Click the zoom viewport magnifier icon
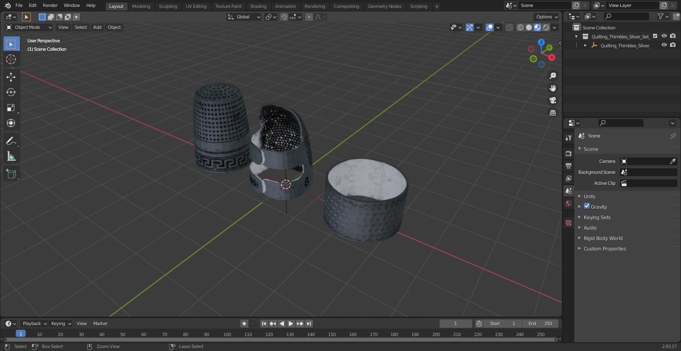The image size is (681, 351). (552, 76)
